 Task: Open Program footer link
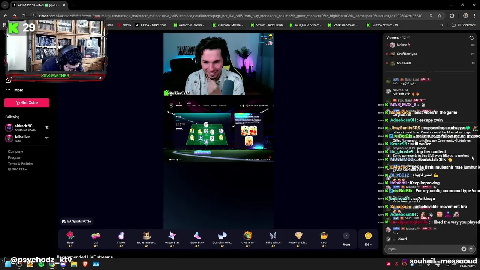pyautogui.click(x=15, y=157)
